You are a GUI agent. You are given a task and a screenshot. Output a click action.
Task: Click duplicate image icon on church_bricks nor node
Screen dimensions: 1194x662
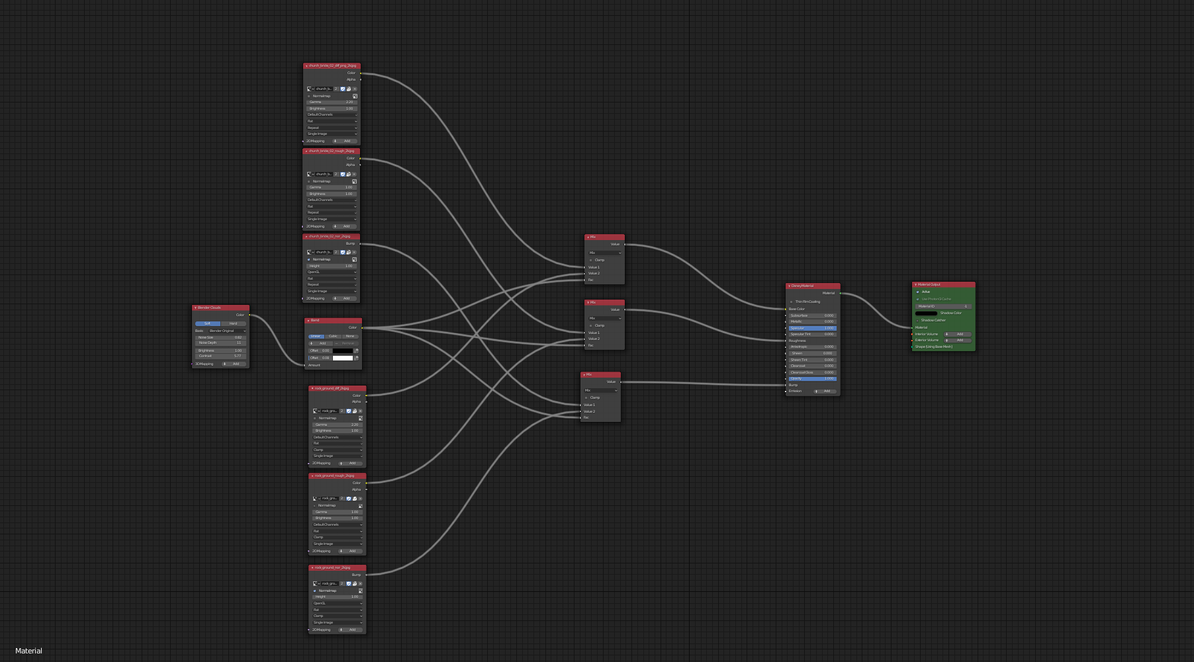click(x=348, y=252)
